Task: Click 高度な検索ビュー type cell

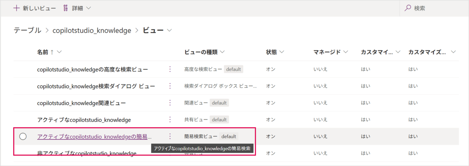Action: pyautogui.click(x=203, y=69)
